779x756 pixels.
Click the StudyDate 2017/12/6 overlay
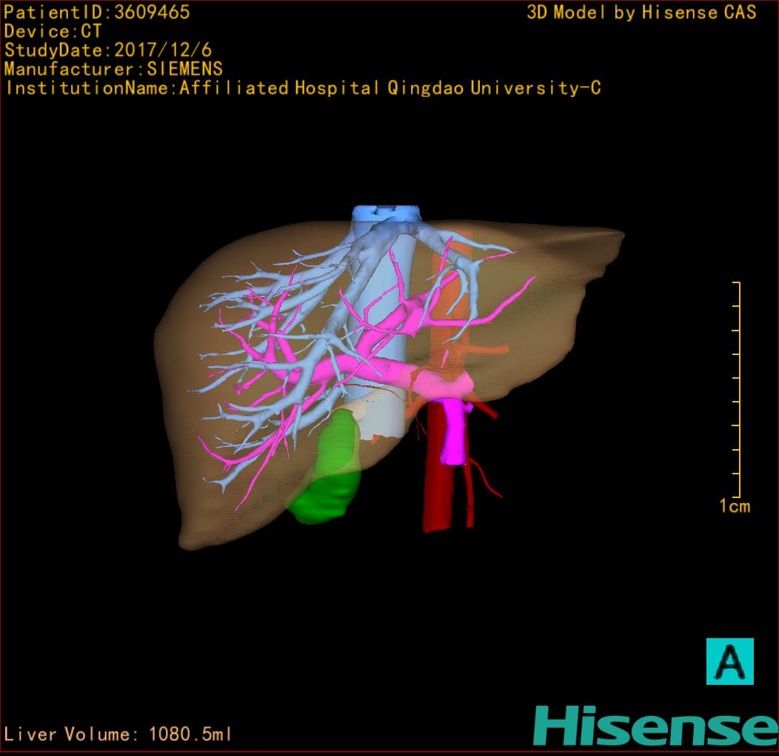click(x=108, y=50)
